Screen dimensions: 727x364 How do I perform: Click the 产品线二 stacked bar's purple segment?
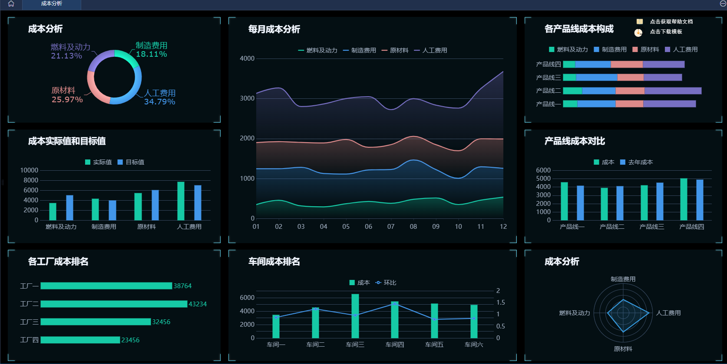(x=673, y=91)
